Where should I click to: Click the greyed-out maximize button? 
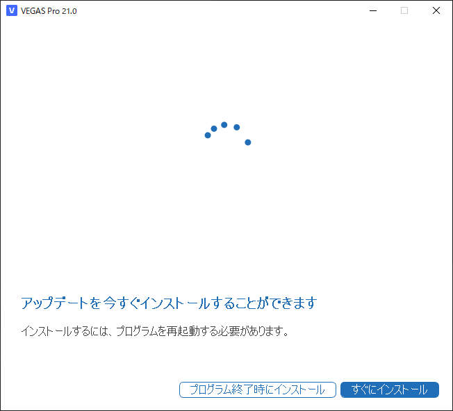(404, 10)
